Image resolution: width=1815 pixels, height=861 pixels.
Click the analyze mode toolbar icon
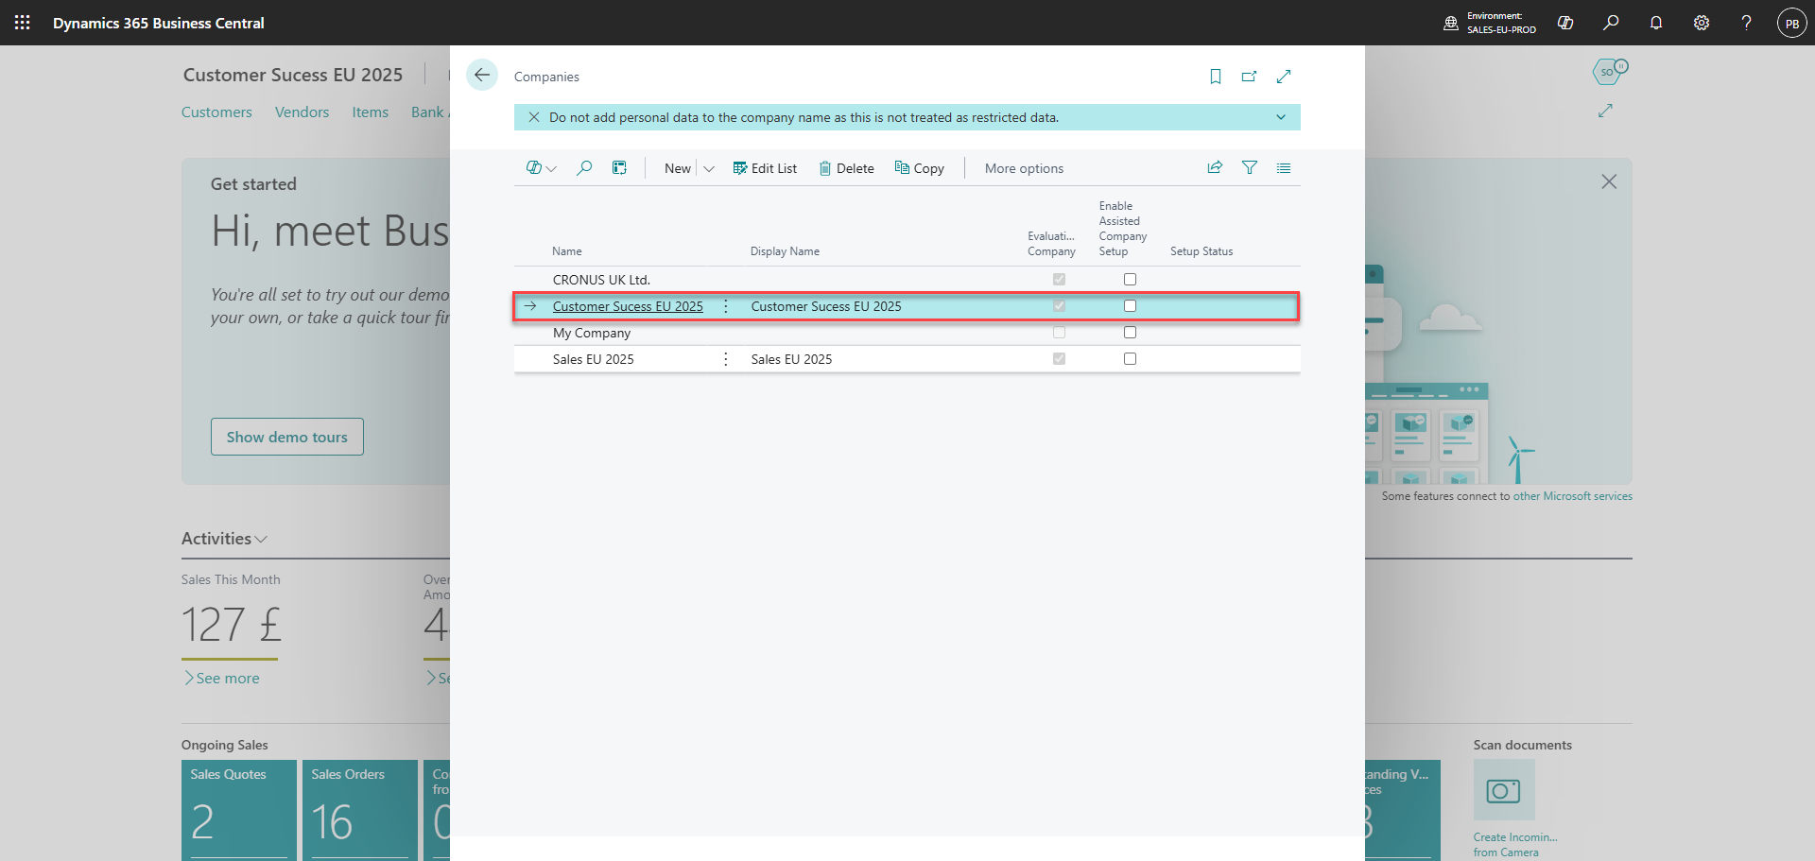[x=619, y=168]
